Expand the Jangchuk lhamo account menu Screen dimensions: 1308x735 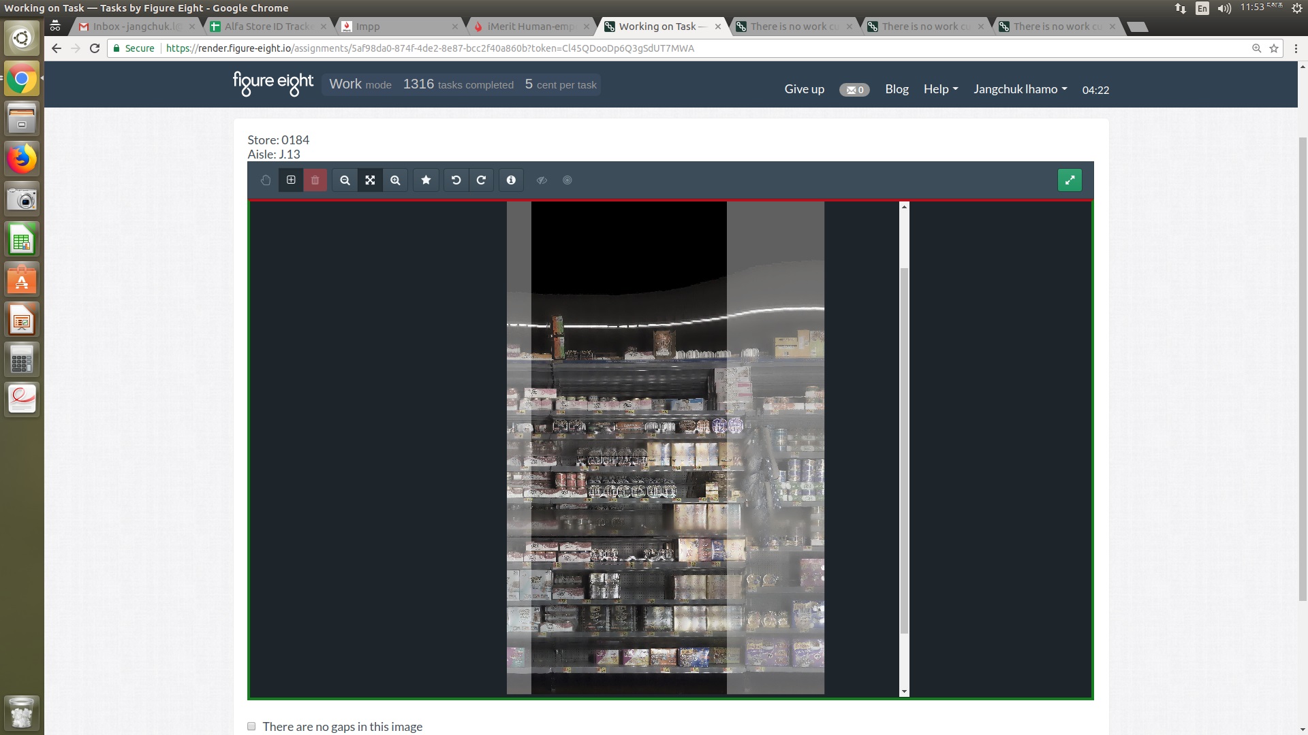pyautogui.click(x=1020, y=89)
